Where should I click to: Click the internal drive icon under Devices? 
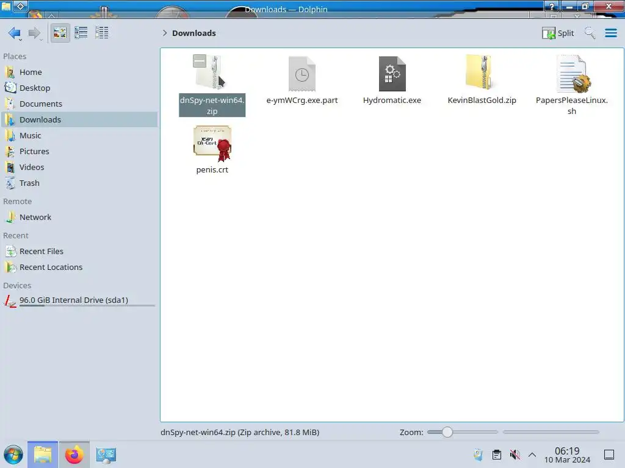click(10, 301)
